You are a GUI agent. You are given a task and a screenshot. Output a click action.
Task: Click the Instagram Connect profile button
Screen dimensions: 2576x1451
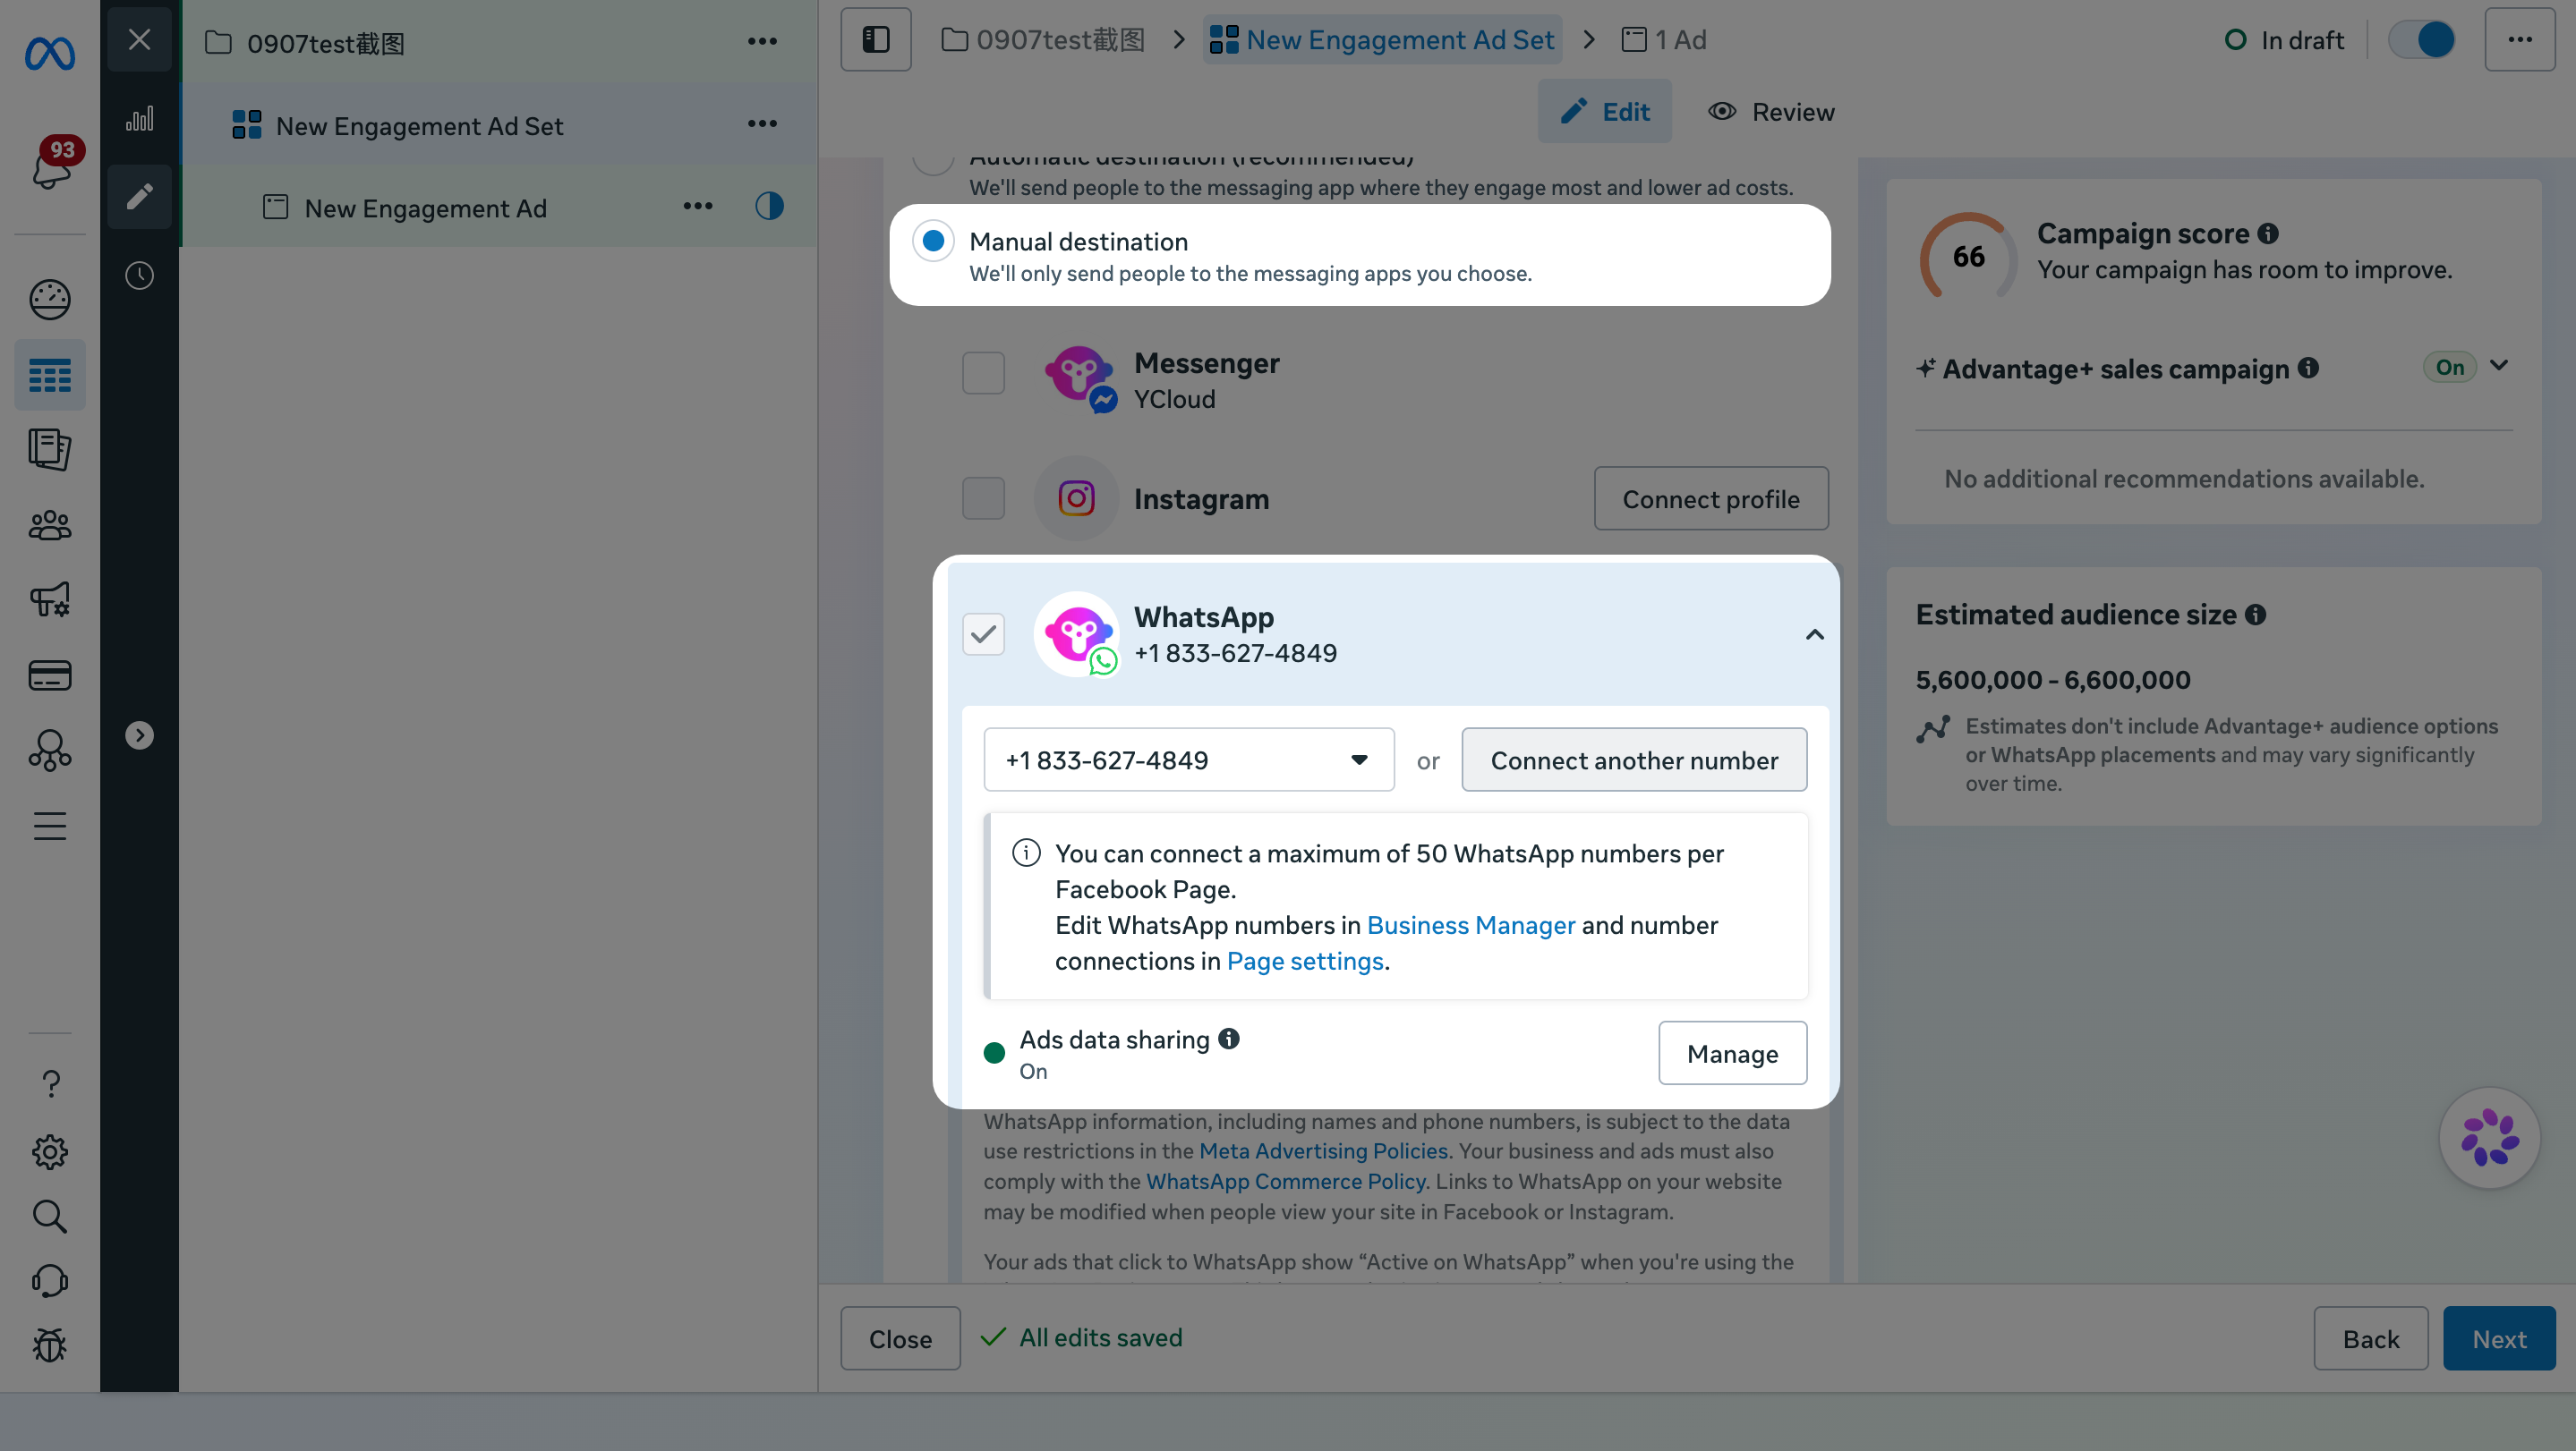(x=1711, y=498)
